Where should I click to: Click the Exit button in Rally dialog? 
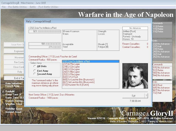[133, 96]
